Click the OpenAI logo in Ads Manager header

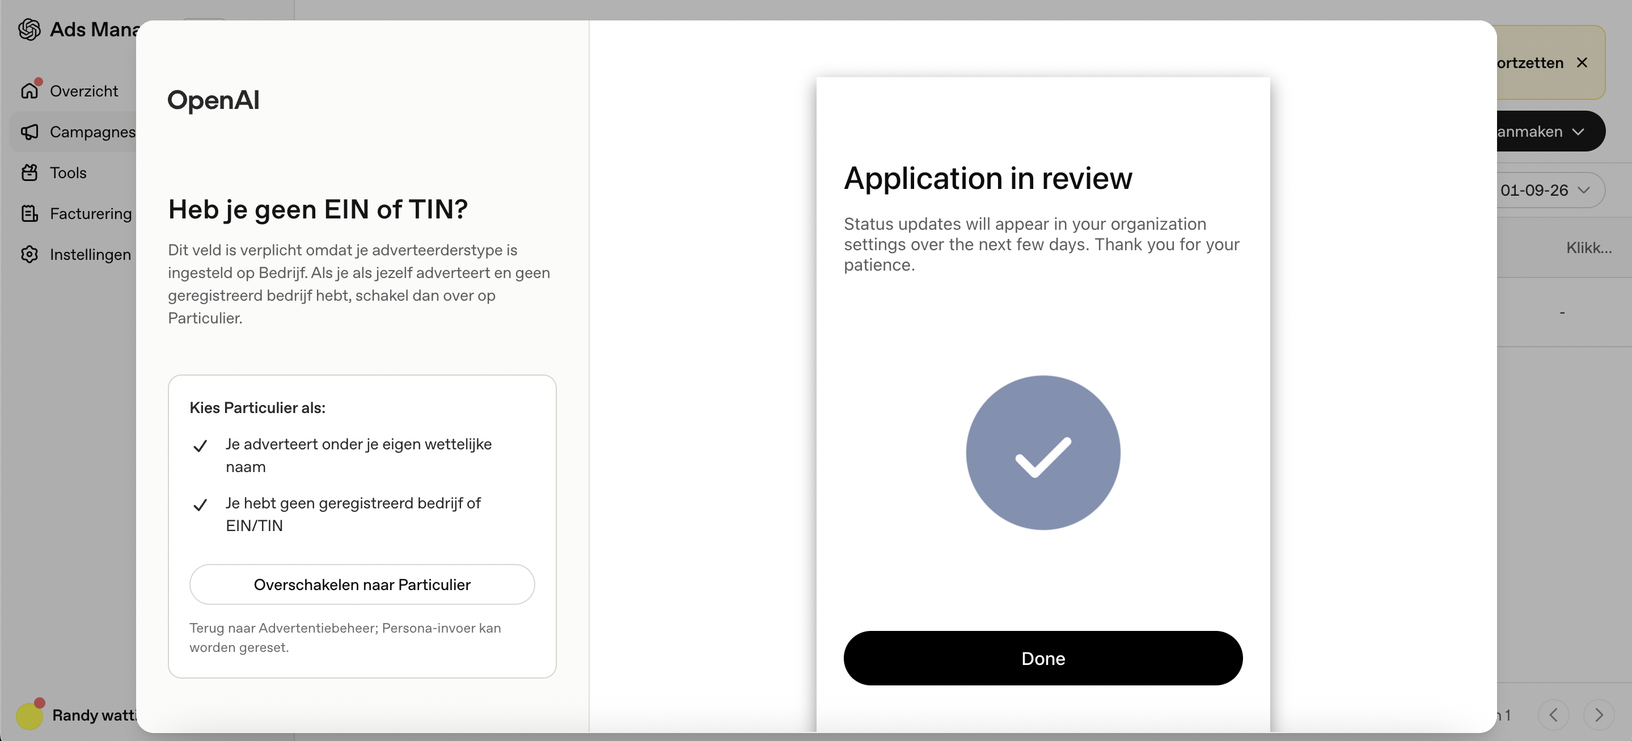pyautogui.click(x=29, y=29)
